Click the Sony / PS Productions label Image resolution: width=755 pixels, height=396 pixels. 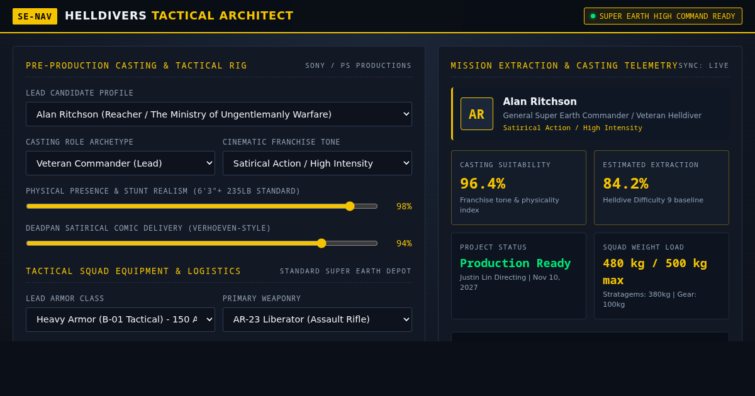click(359, 65)
